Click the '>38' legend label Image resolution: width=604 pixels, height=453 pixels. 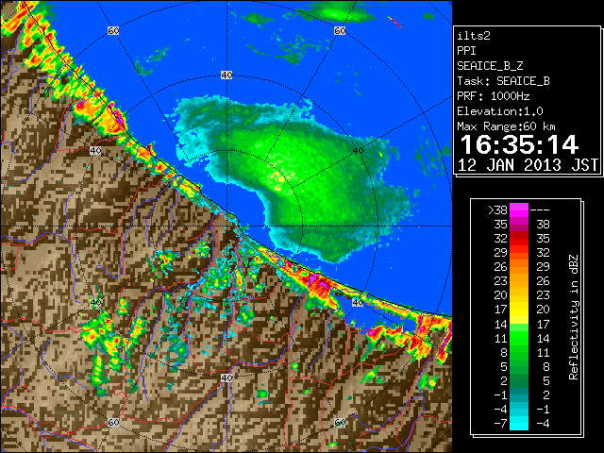497,210
